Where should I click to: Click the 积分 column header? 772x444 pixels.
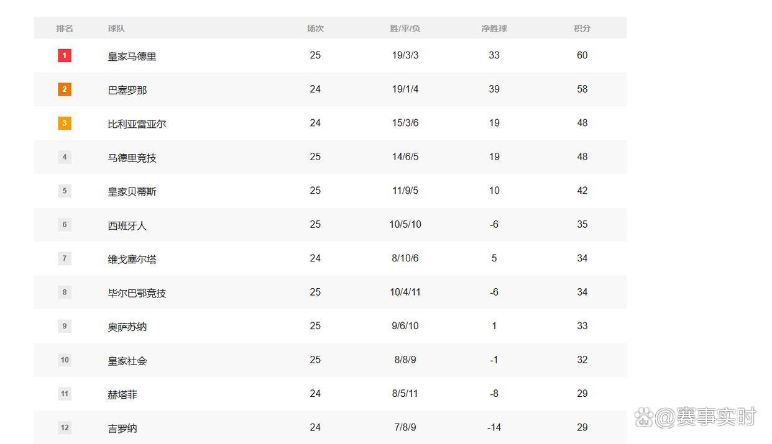coord(582,29)
